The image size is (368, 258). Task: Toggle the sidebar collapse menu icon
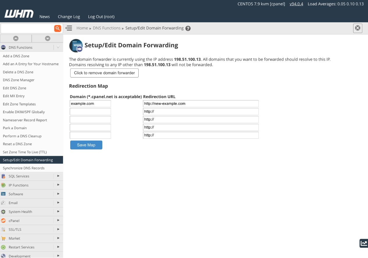pos(69,28)
